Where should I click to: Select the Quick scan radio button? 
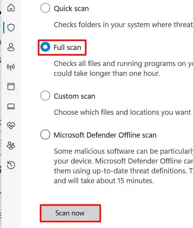pyautogui.click(x=45, y=8)
